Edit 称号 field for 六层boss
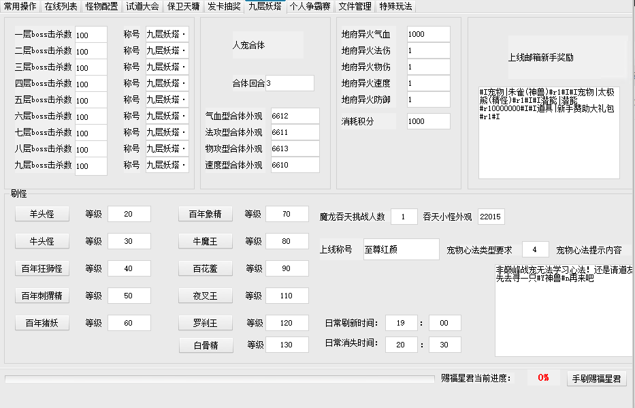The width and height of the screenshot is (635, 408). [x=167, y=116]
